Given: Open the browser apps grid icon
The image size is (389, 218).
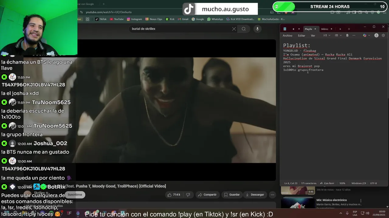Looking at the screenshot, I should click(x=88, y=19).
